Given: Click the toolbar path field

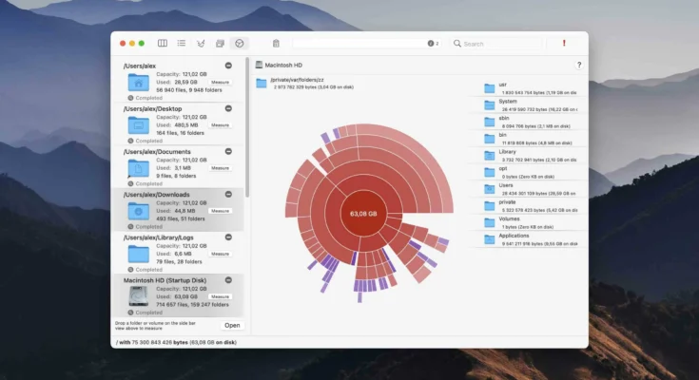Looking at the screenshot, I should 365,43.
